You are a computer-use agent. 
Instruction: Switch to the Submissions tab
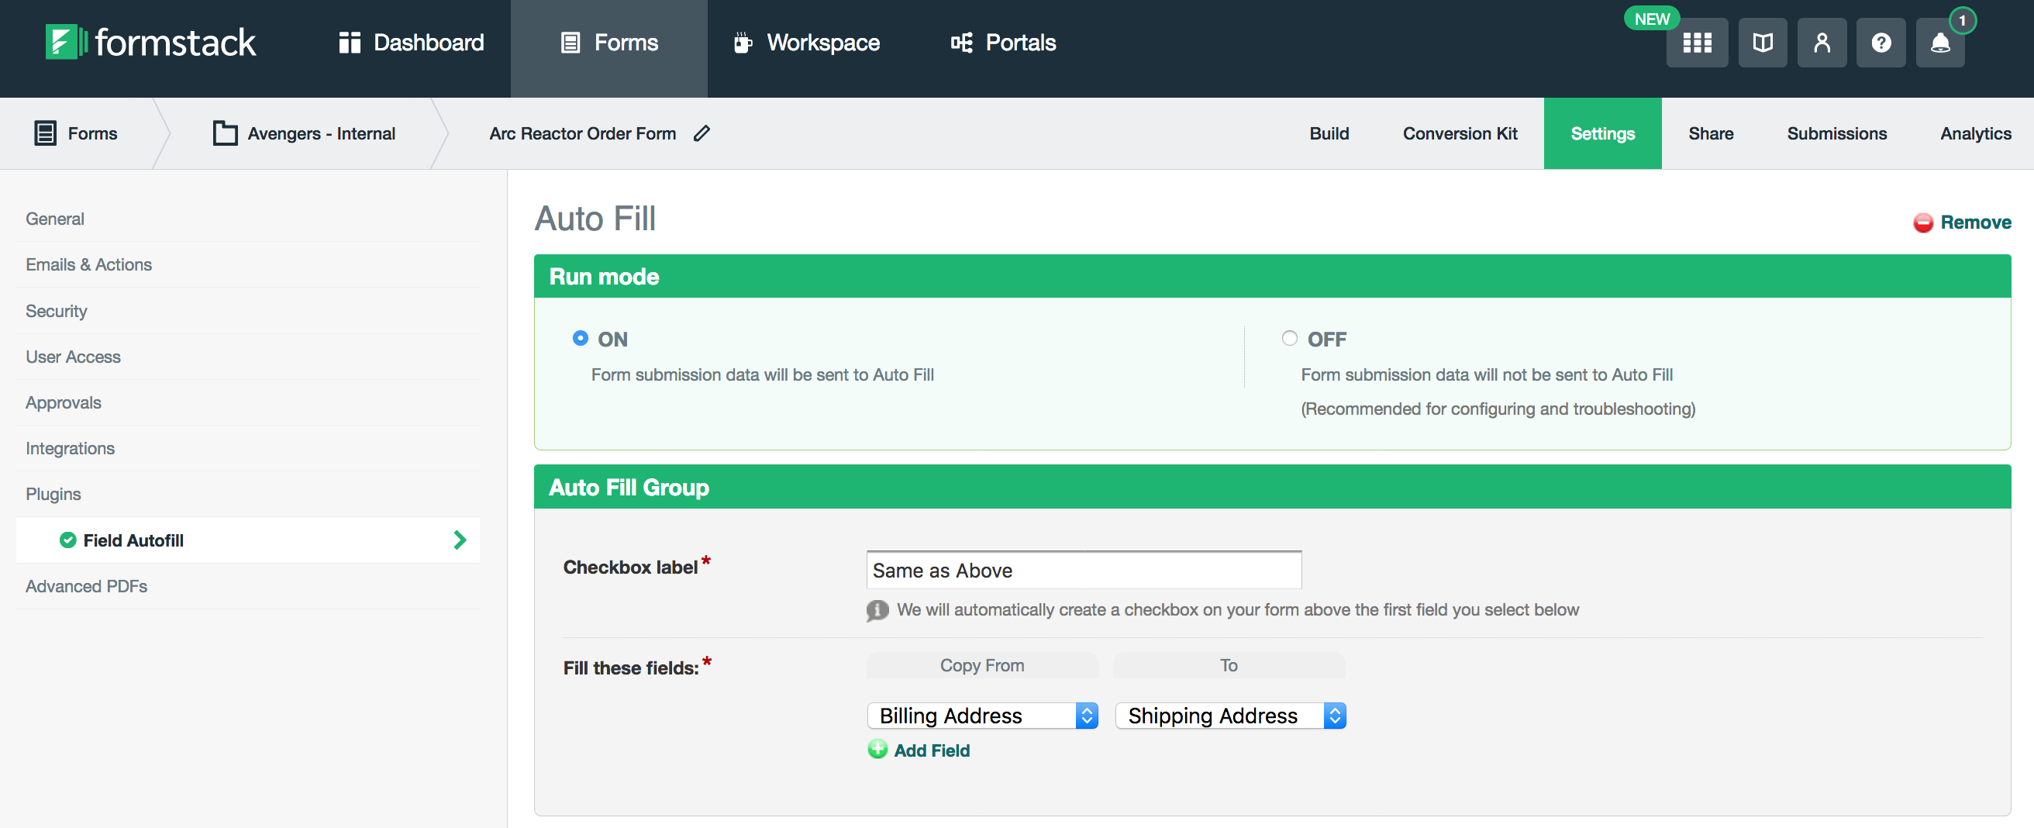point(1836,133)
